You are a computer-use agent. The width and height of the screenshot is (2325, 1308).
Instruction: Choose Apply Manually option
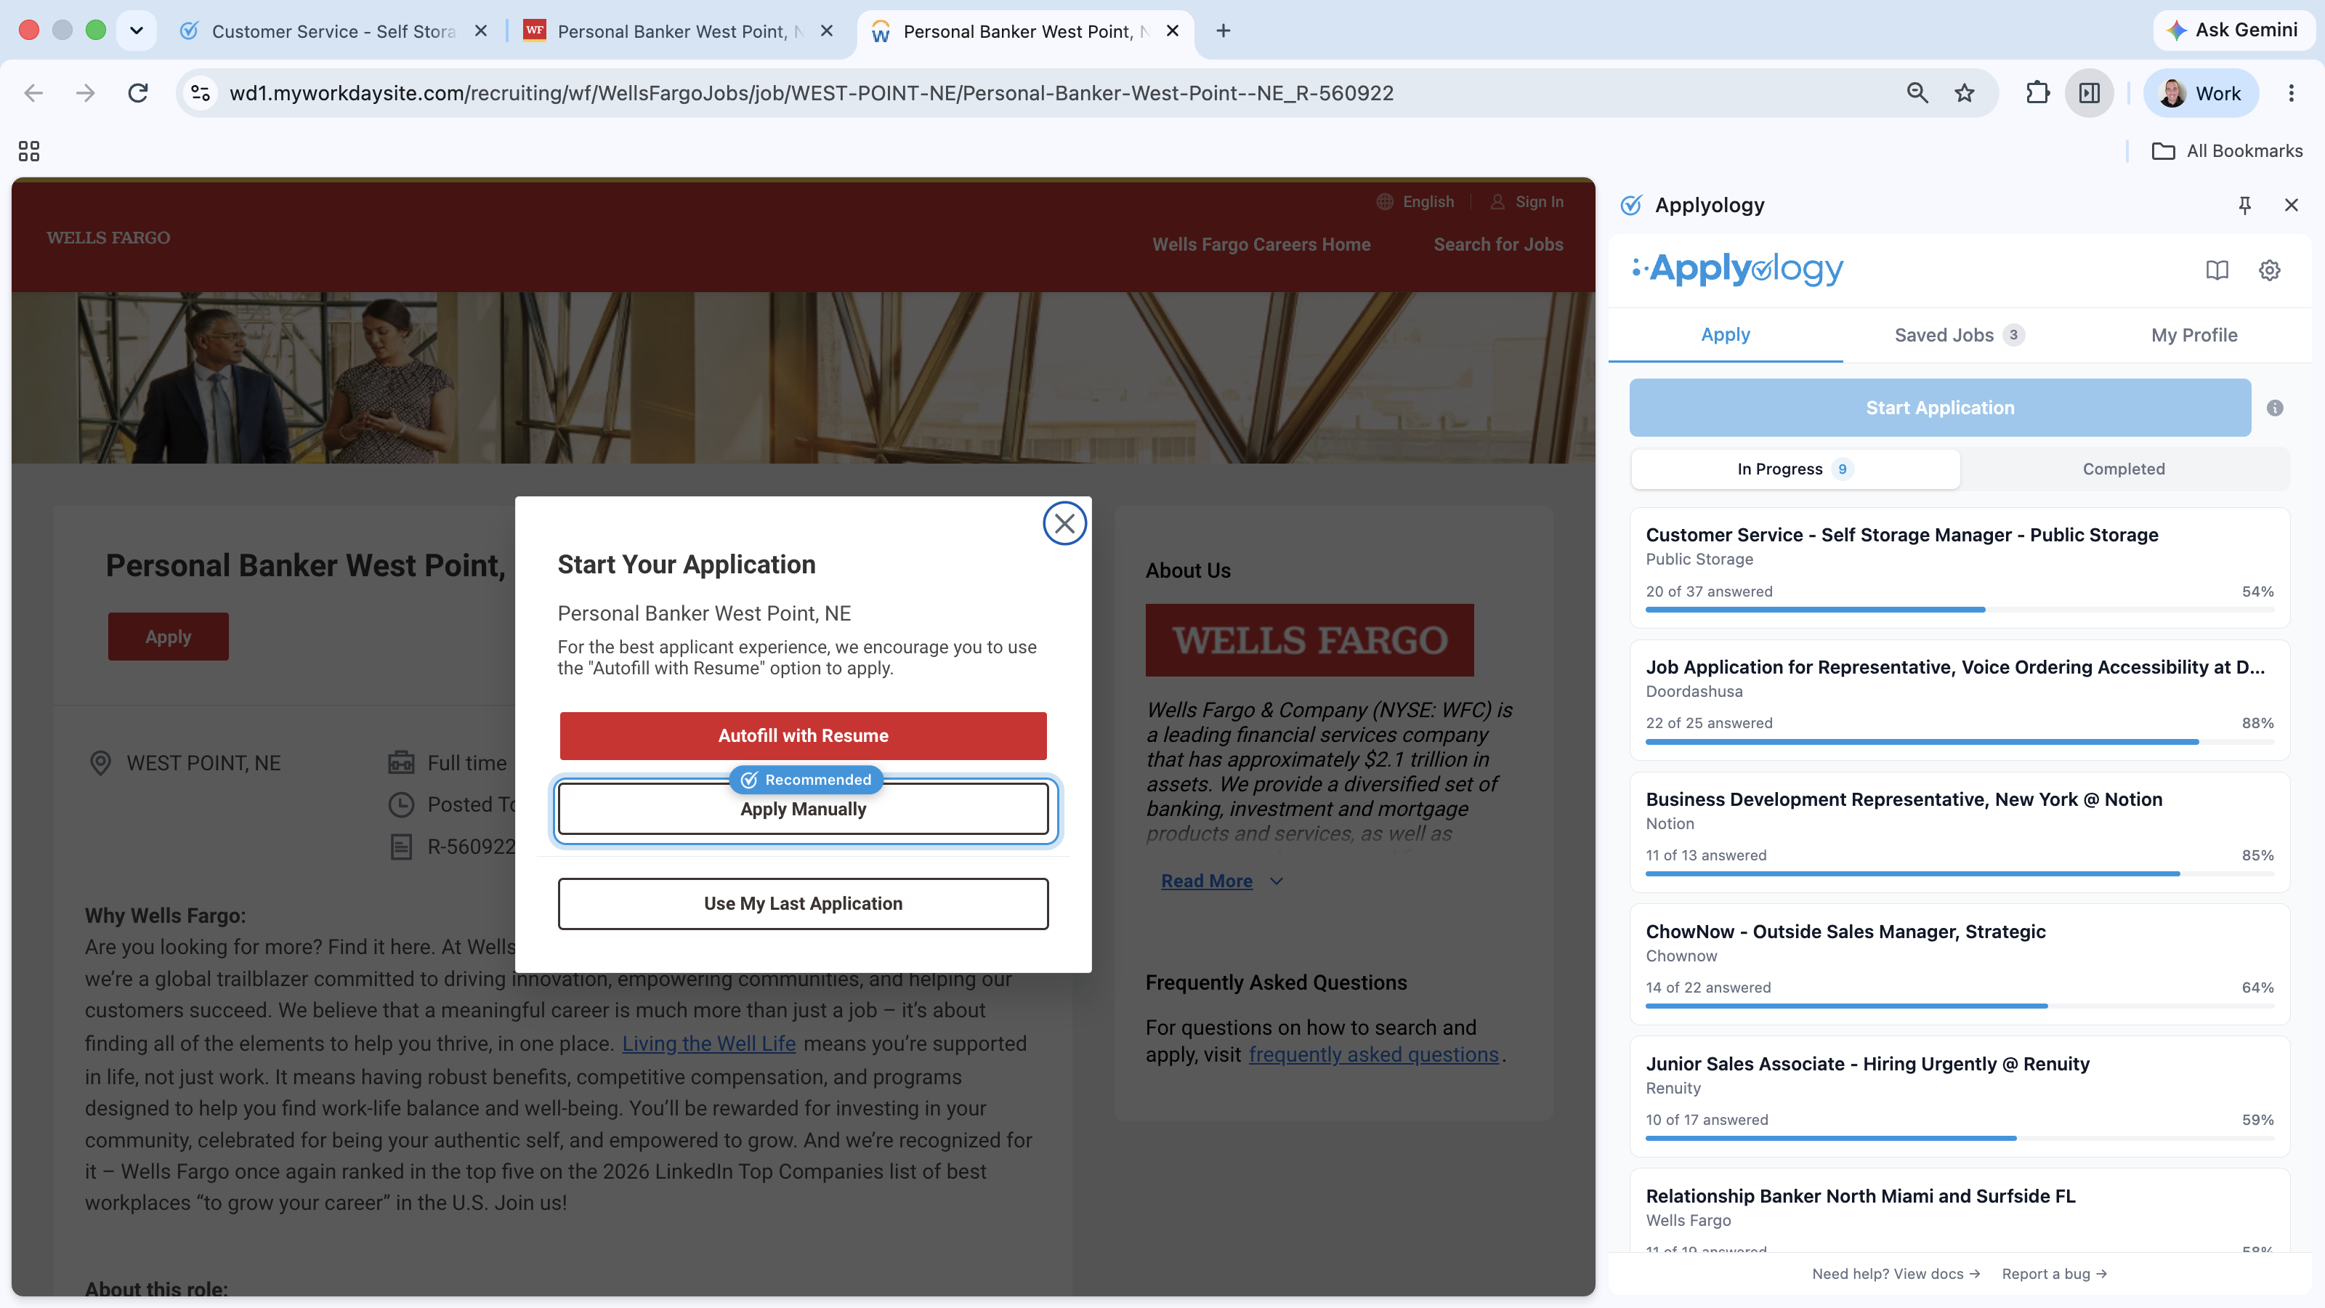pyautogui.click(x=802, y=809)
